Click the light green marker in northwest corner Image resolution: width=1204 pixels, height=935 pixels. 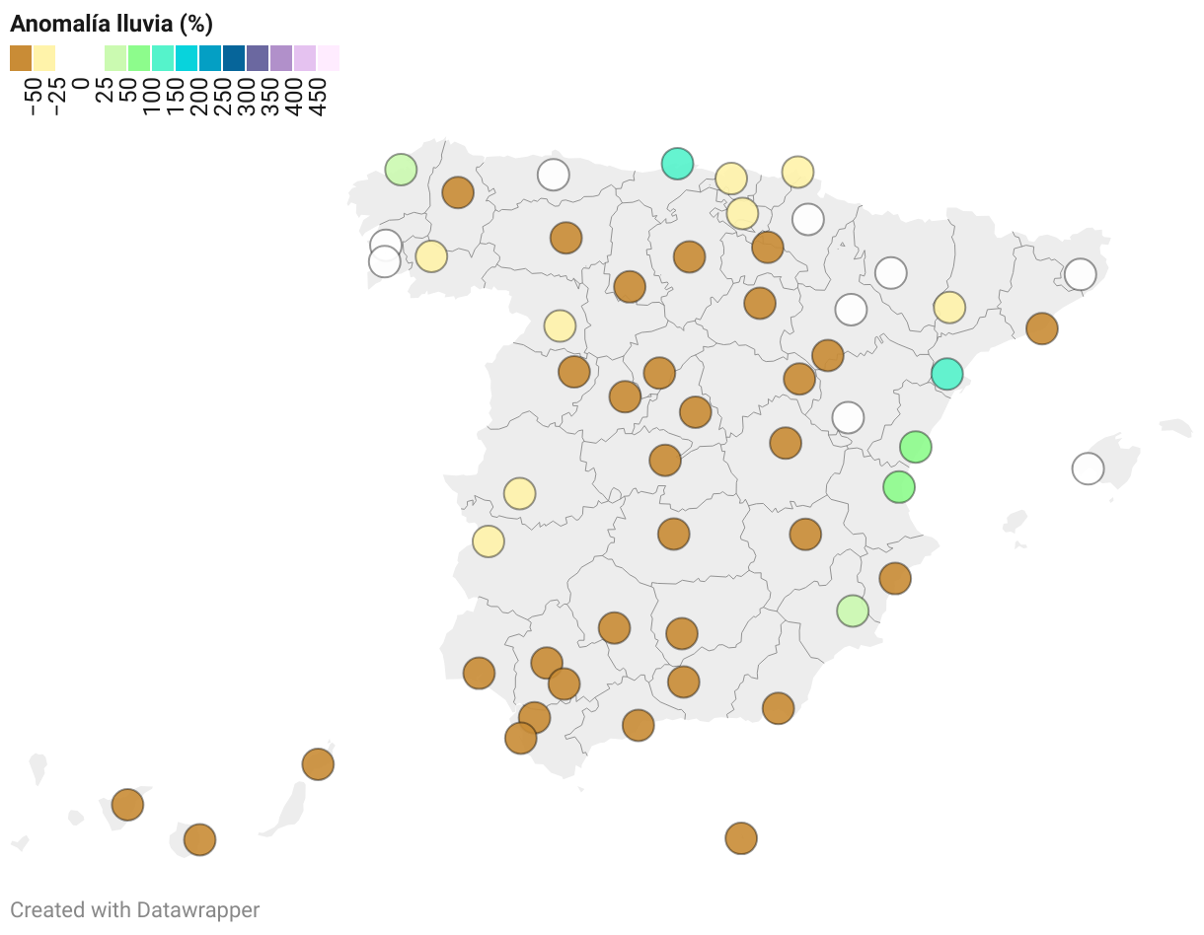(x=401, y=170)
